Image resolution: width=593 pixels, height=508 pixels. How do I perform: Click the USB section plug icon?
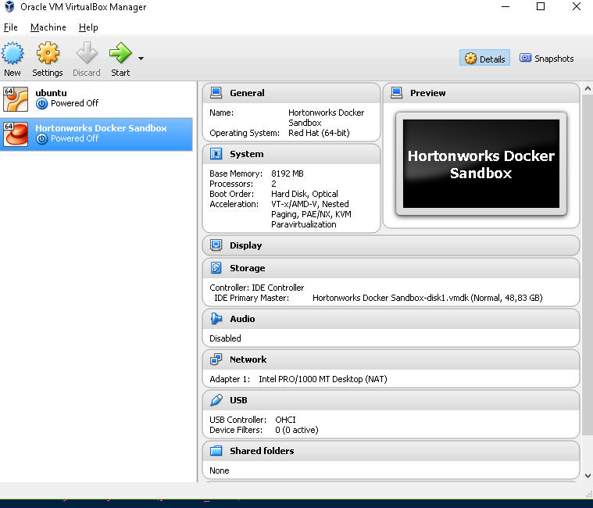click(x=216, y=400)
